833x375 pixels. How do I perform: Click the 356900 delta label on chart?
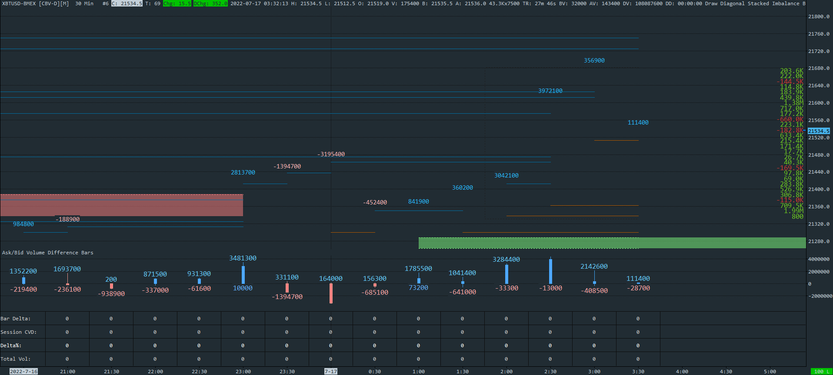pos(594,60)
